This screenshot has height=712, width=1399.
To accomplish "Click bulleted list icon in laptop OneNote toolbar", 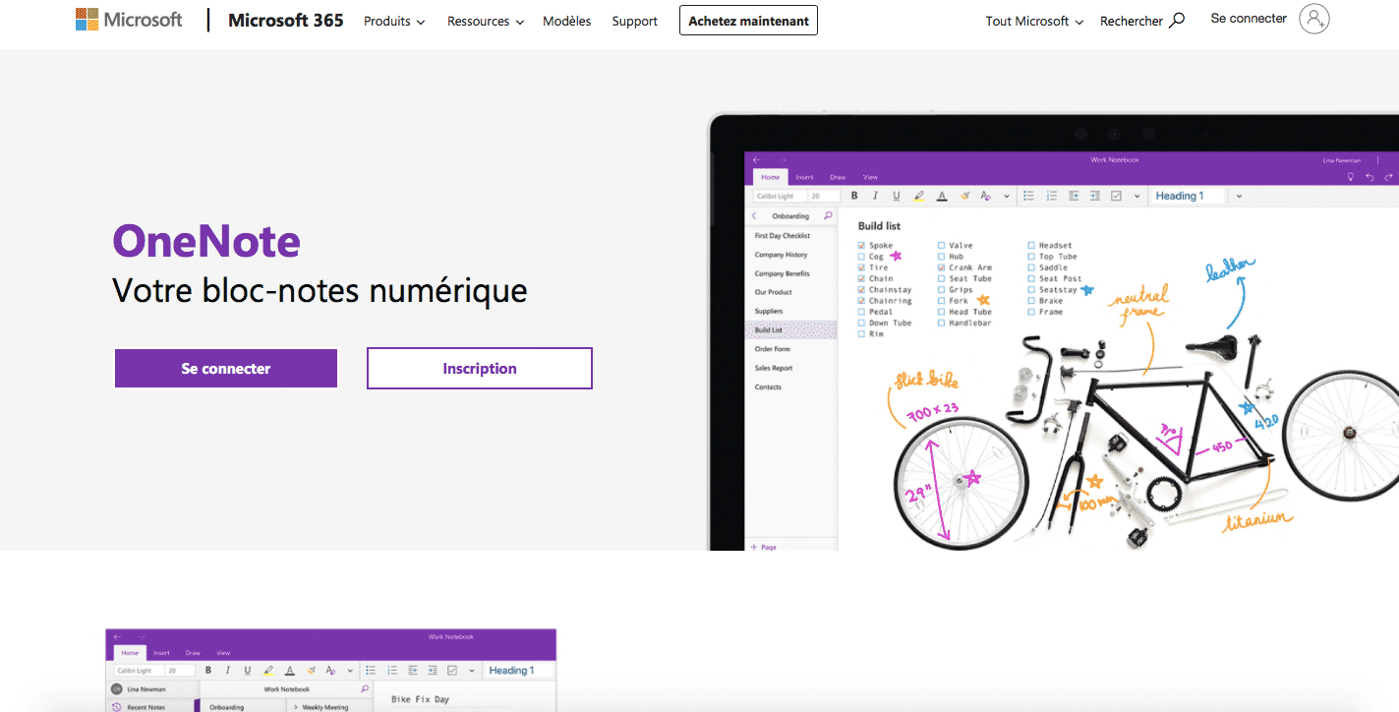I will point(1028,196).
